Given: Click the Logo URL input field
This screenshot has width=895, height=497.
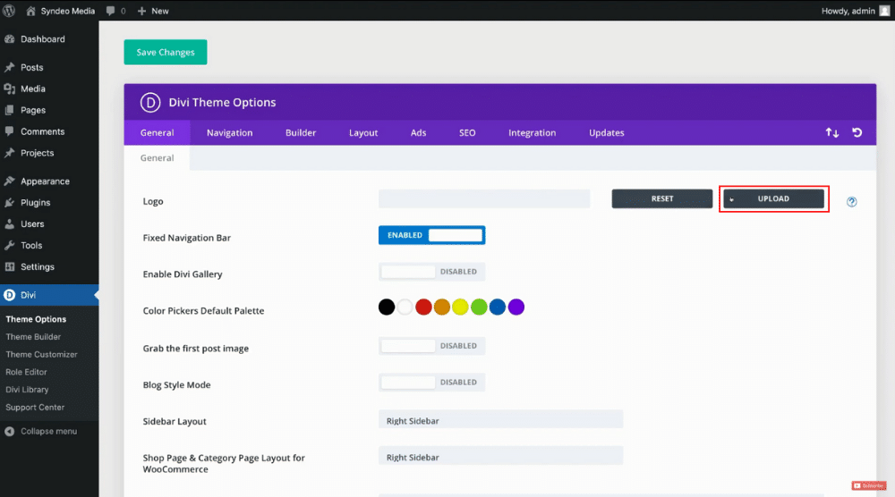Looking at the screenshot, I should point(484,198).
